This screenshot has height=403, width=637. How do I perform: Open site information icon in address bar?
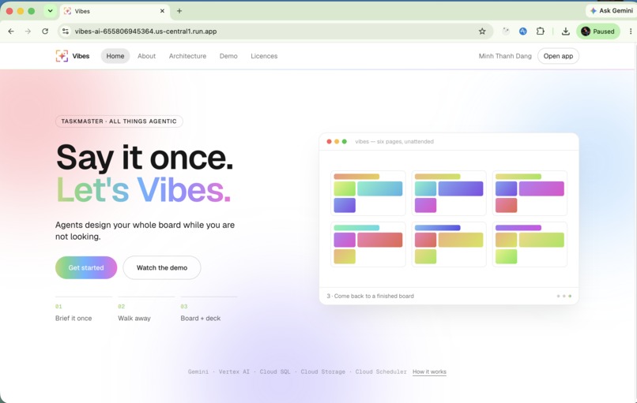(66, 32)
